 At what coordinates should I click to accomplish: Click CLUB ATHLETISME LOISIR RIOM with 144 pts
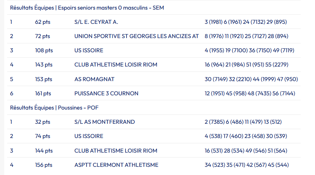click(x=116, y=151)
